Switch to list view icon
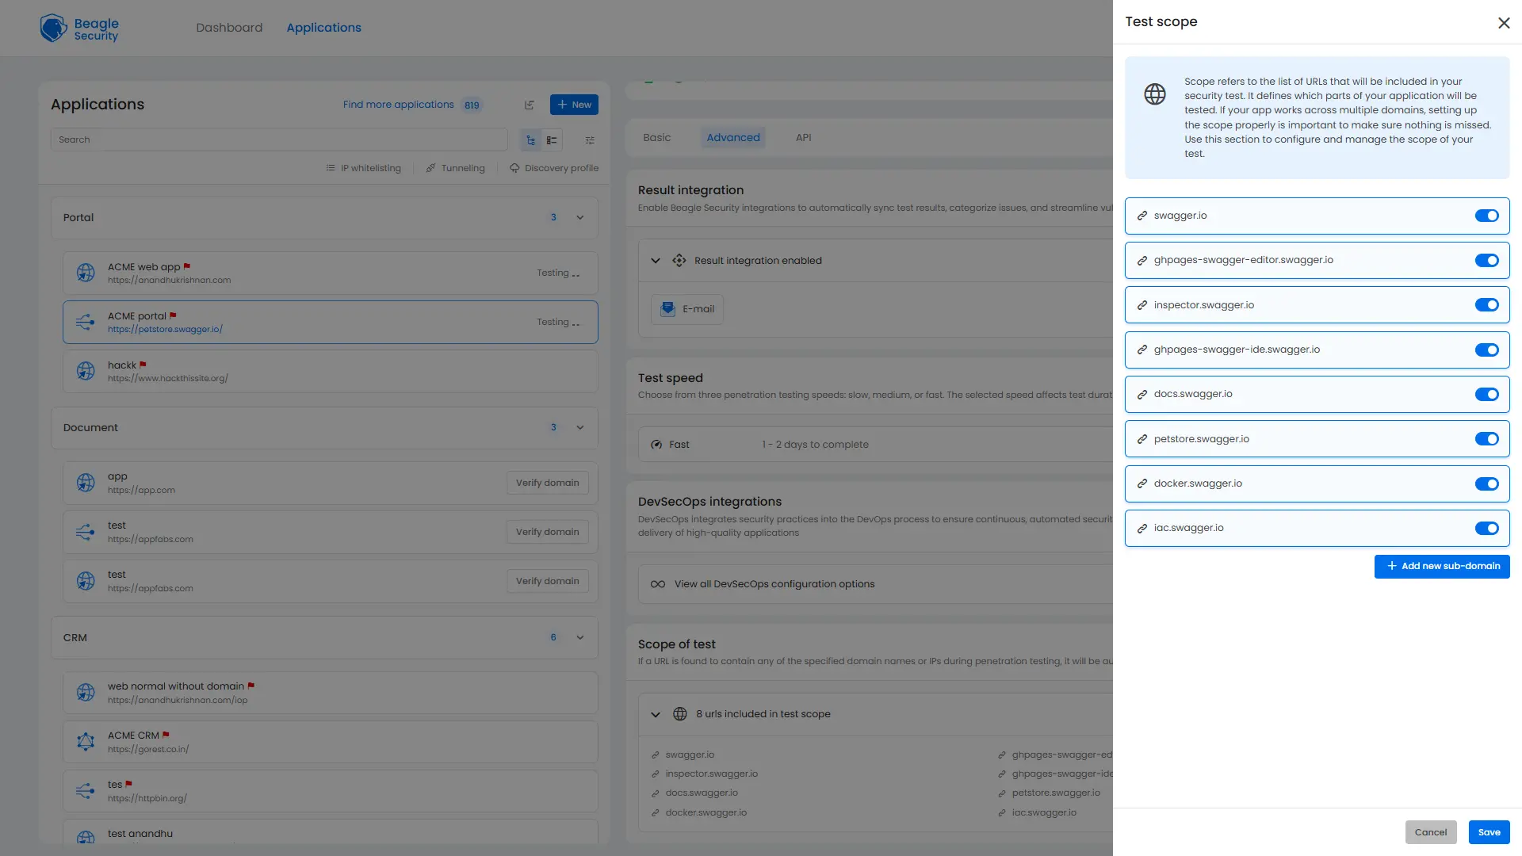This screenshot has height=856, width=1522. click(552, 140)
